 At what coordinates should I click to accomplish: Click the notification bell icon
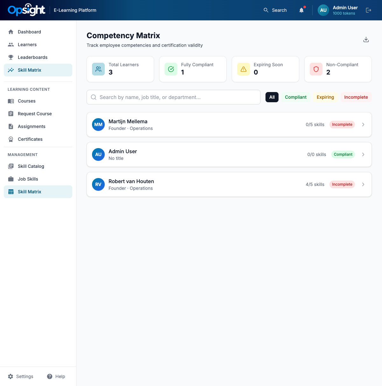coord(301,10)
